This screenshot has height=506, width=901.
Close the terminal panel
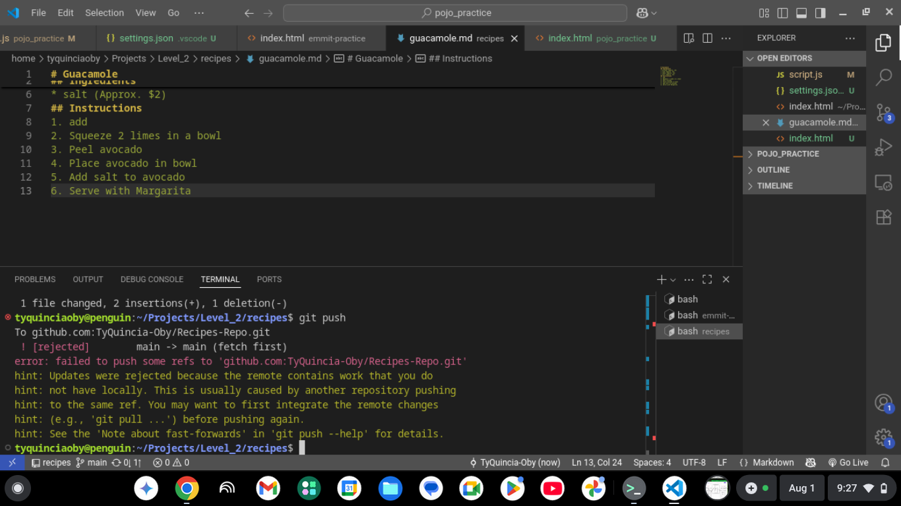726,279
